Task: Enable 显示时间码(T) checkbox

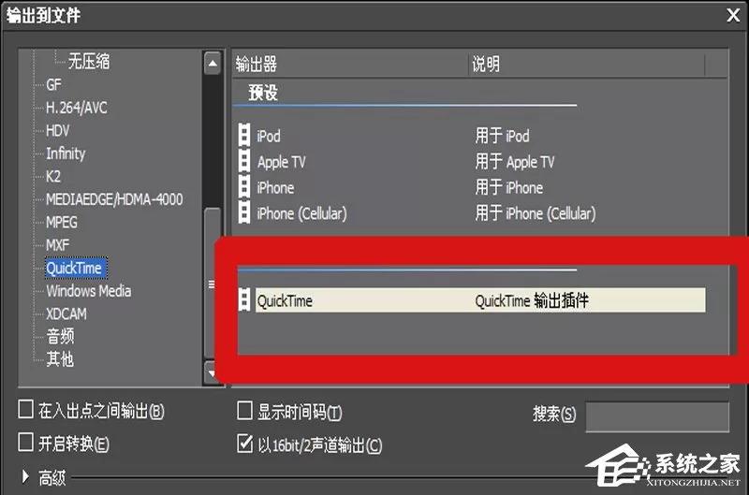Action: 244,411
